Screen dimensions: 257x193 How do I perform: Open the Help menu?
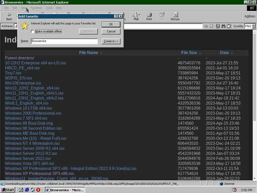coord(59,8)
